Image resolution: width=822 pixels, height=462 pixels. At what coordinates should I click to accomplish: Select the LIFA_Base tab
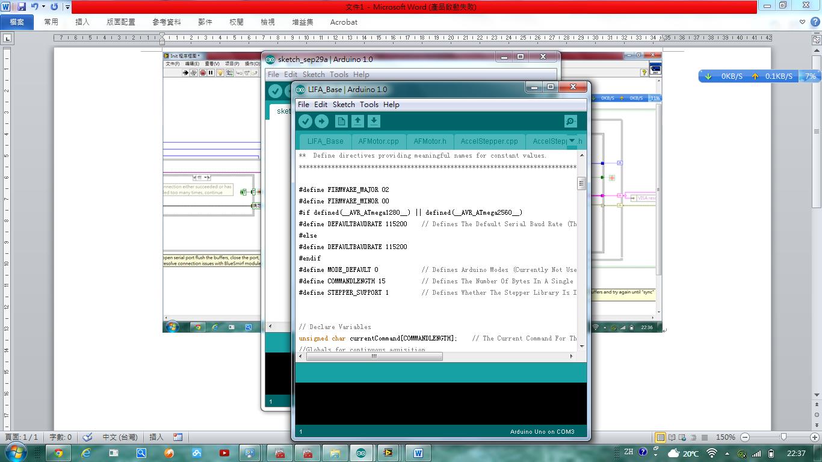pyautogui.click(x=326, y=141)
